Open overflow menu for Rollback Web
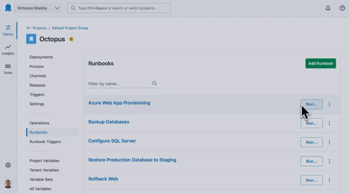The image size is (349, 194). 329,180
